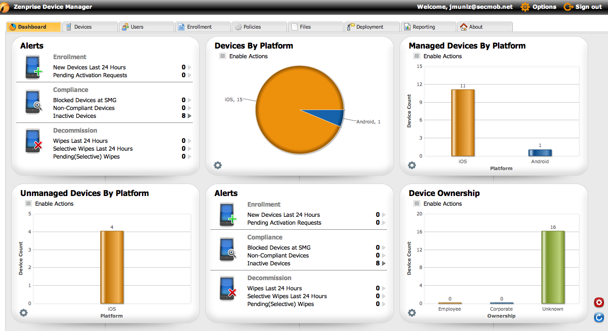The width and height of the screenshot is (608, 331).
Task: Toggle Enable Actions in Managed Devices By Platform
Action: tap(417, 56)
